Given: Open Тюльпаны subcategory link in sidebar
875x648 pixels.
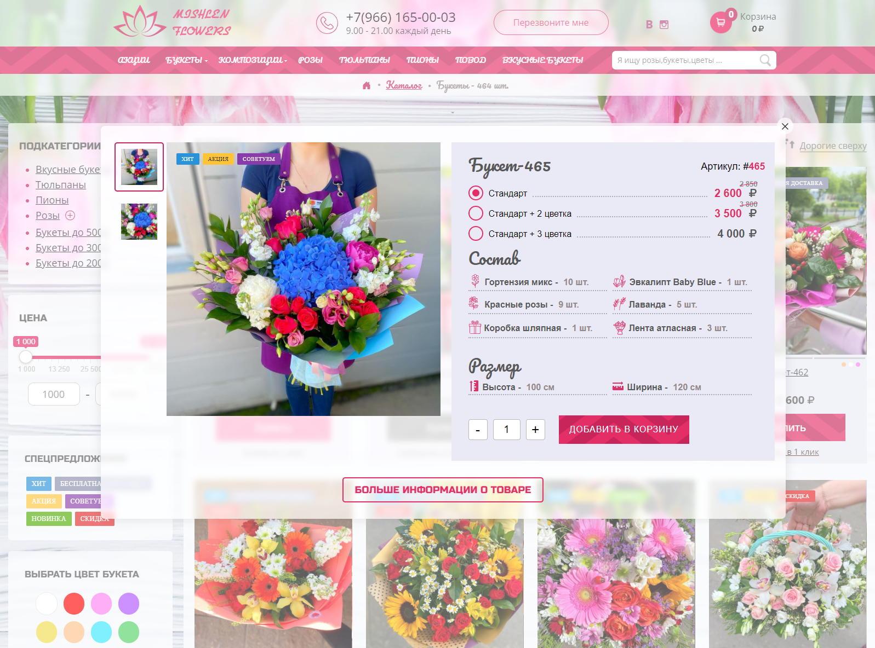Looking at the screenshot, I should pos(61,185).
